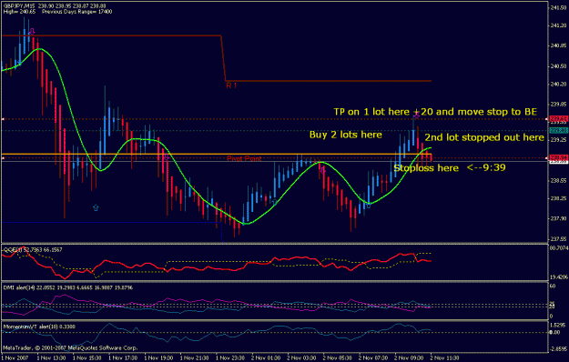The height and width of the screenshot is (362, 569).
Task: Click the '2 Nov 07:30' time label
Action: (x=373, y=358)
